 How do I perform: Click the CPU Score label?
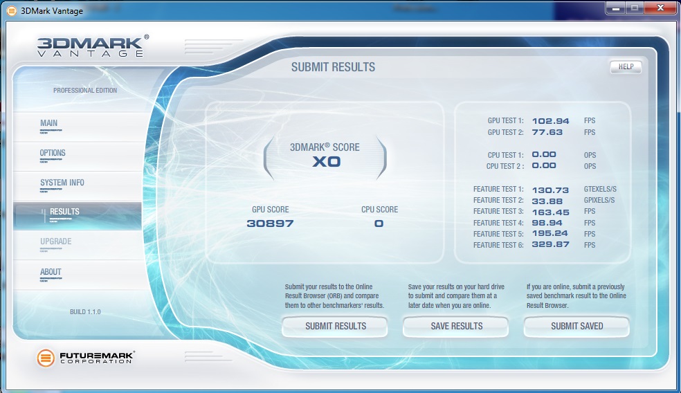[379, 210]
